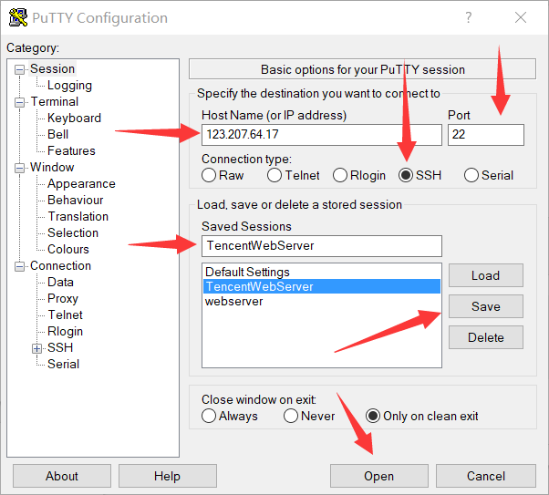549x495 pixels.
Task: Open the Data settings category
Action: (60, 283)
